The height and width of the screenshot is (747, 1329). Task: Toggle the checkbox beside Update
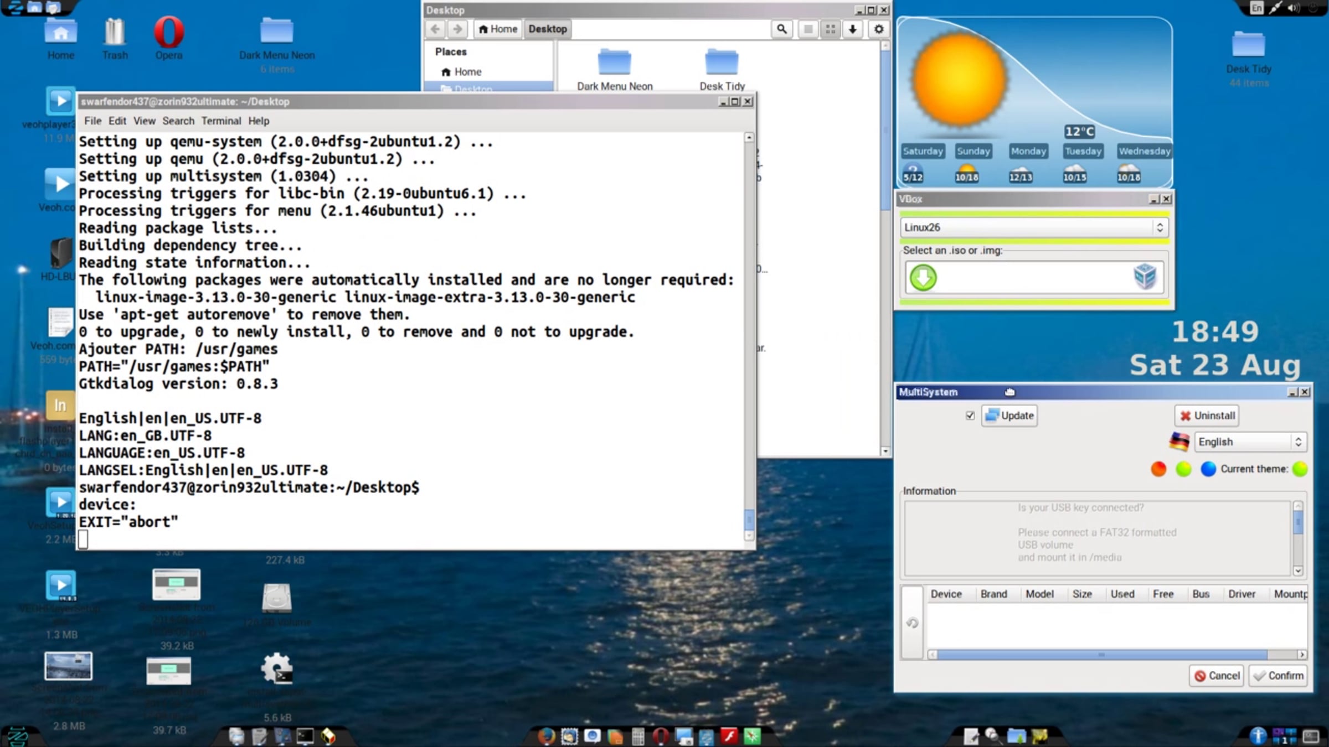tap(970, 416)
